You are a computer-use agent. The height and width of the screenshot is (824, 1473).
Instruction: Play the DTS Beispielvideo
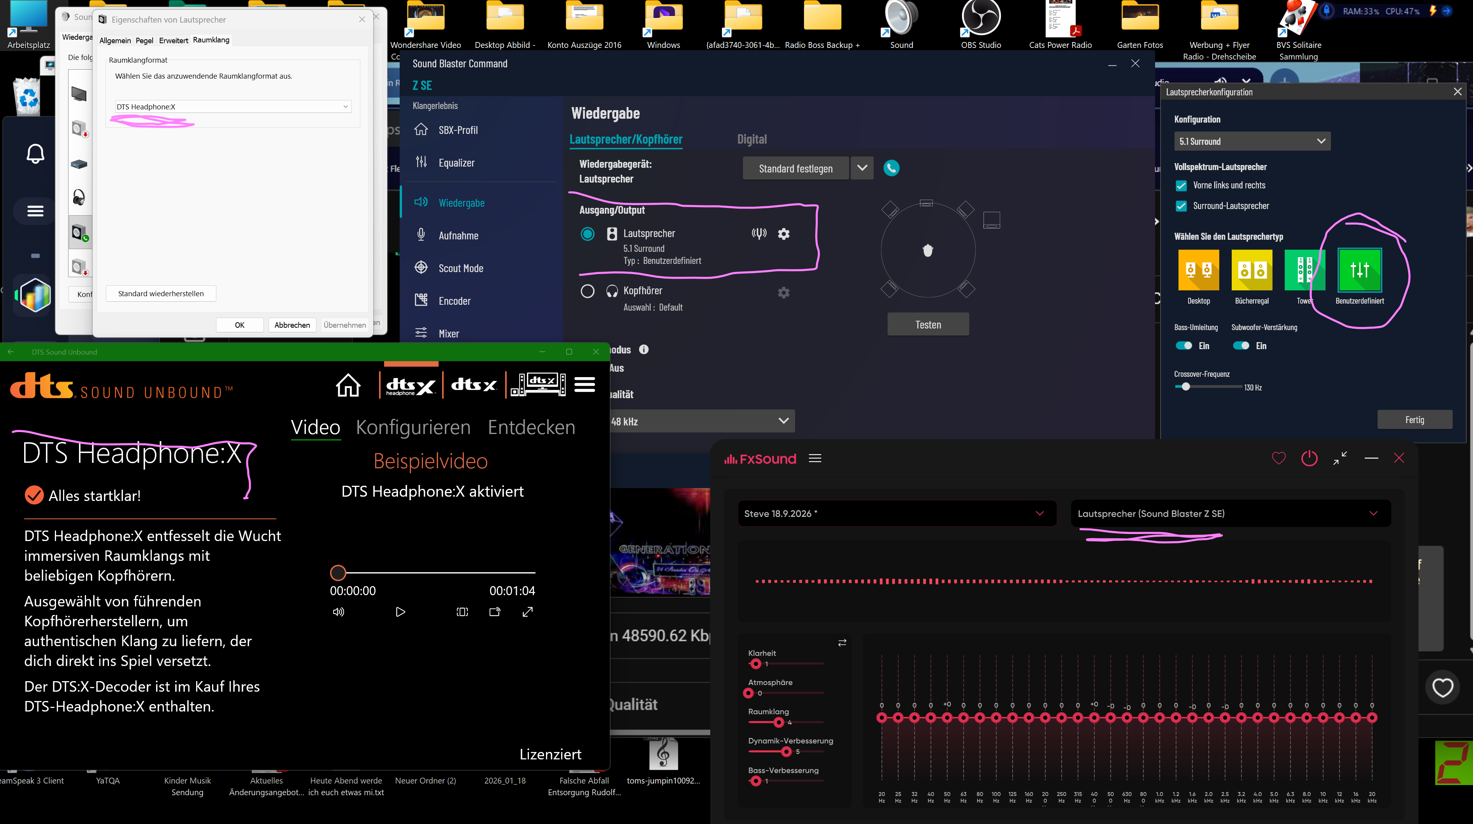pos(400,612)
